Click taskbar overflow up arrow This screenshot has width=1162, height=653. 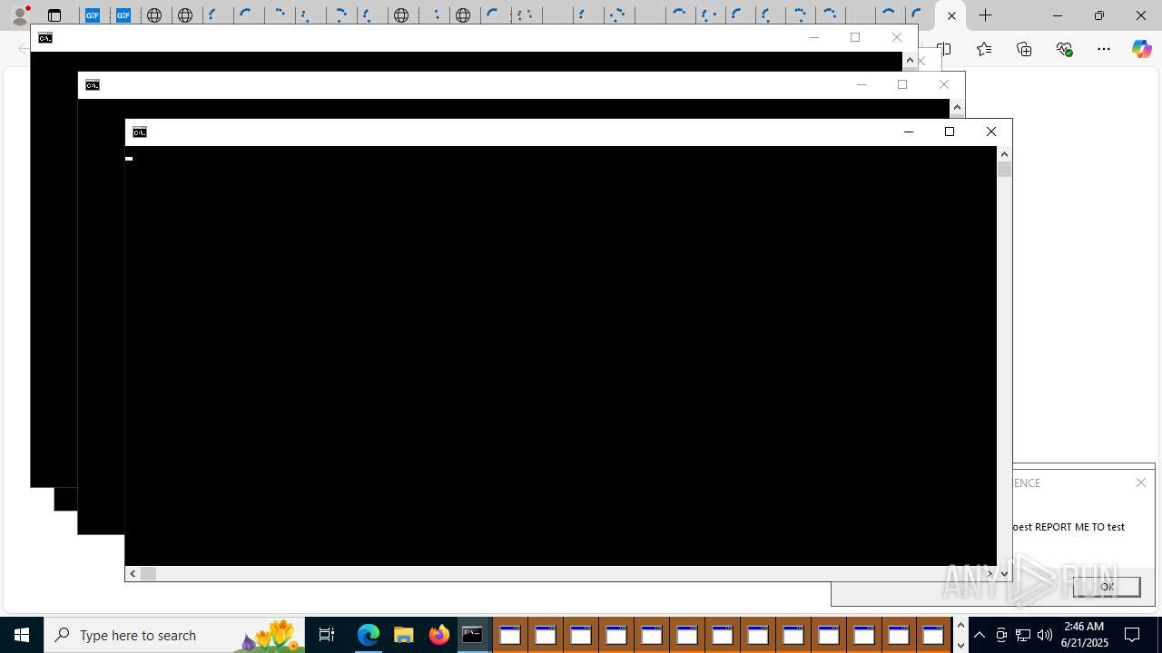click(960, 626)
